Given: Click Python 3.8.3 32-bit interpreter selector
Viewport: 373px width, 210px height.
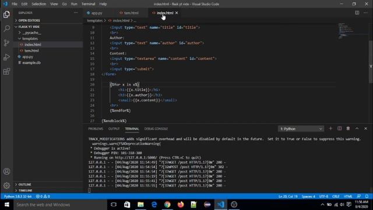Looking at the screenshot, I should click(17, 197).
